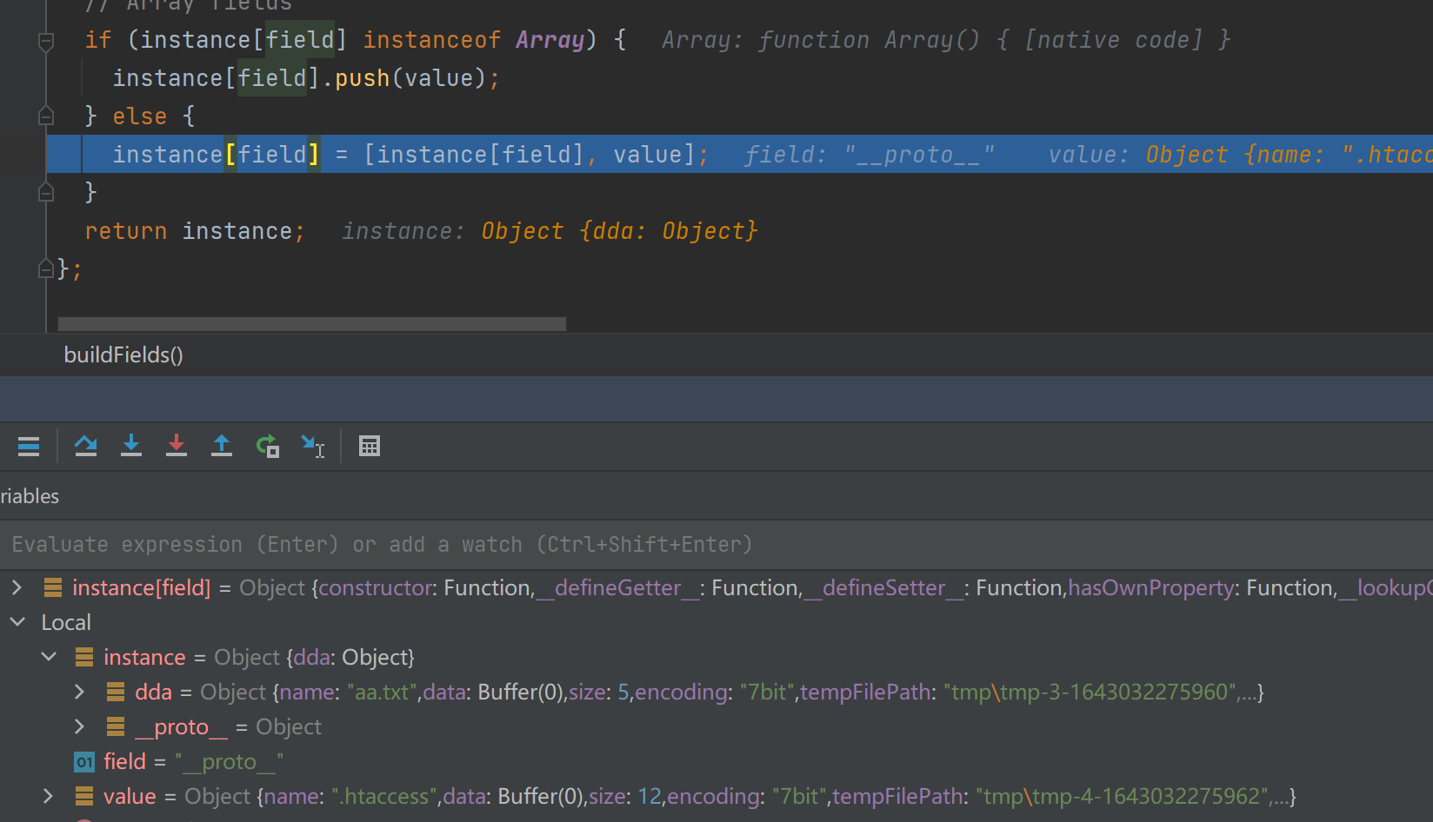Click the highlighted instance[field] assignment line
The height and width of the screenshot is (822, 1433).
pos(739,155)
